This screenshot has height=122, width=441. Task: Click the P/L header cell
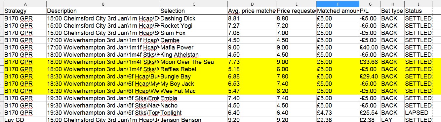click(370, 11)
